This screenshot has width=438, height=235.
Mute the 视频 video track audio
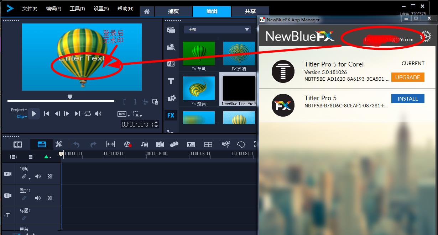[38, 176]
